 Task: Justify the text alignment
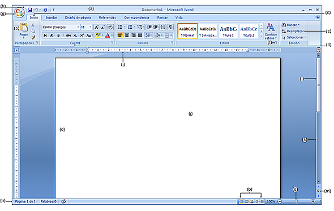(x=140, y=35)
